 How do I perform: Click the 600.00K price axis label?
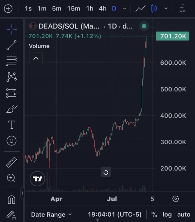pos(173,63)
